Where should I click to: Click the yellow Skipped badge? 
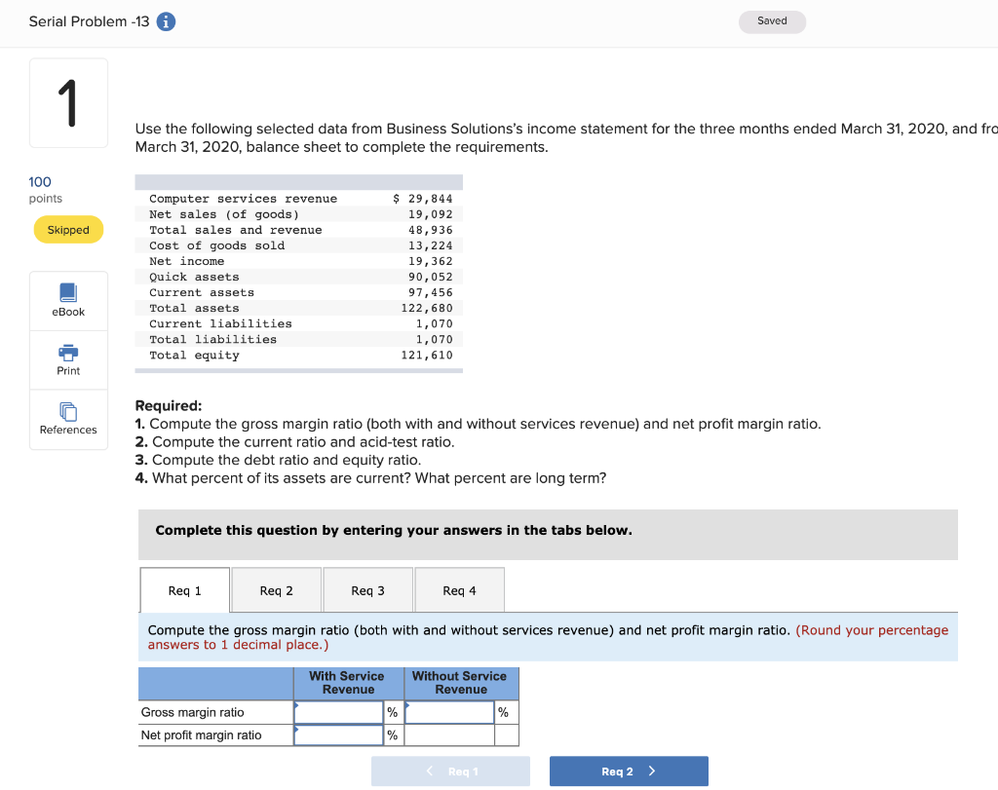[x=67, y=229]
